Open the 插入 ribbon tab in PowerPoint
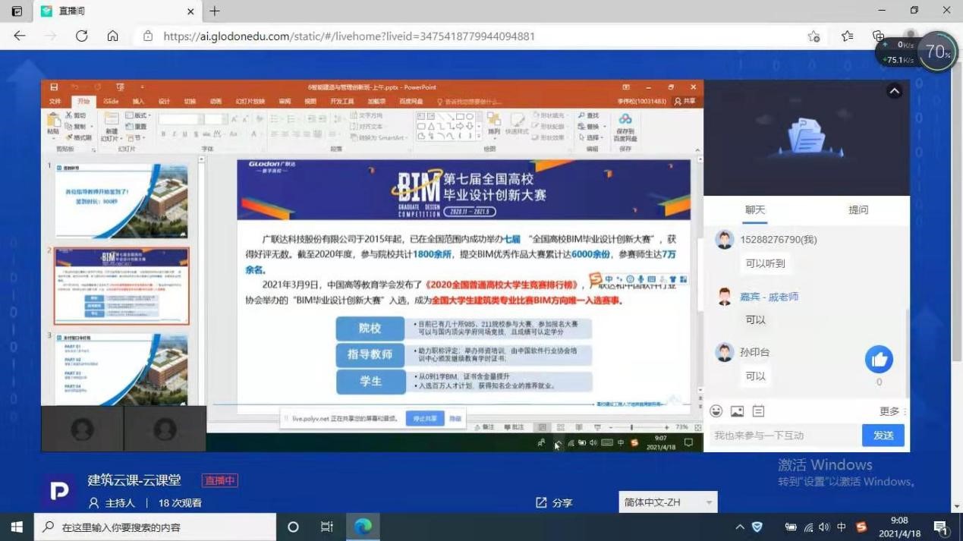 click(x=138, y=101)
